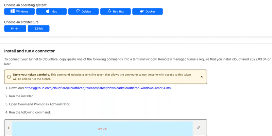The height and width of the screenshot is (136, 272).
Task: Click '4. Run the following command:' step
Action: [28, 113]
